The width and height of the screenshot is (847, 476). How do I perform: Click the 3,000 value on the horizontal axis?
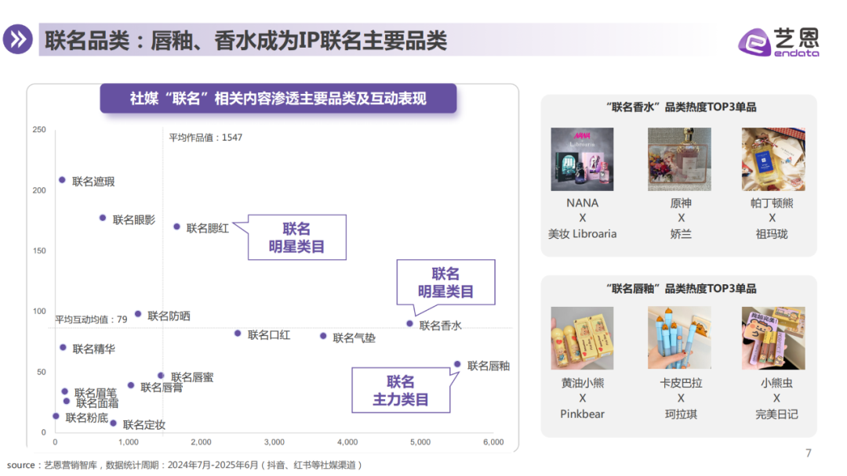(x=274, y=442)
